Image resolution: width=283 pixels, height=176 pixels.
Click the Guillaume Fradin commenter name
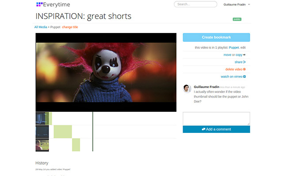coord(207,87)
